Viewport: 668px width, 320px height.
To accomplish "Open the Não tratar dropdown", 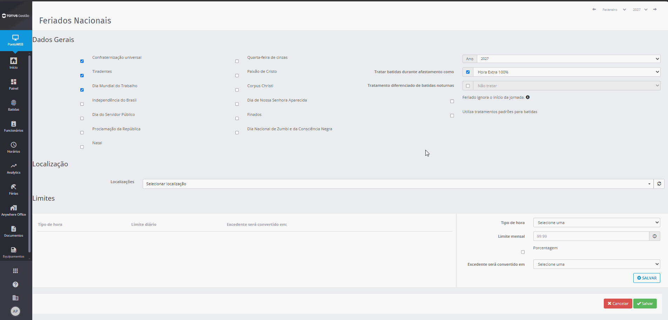I will [x=567, y=86].
